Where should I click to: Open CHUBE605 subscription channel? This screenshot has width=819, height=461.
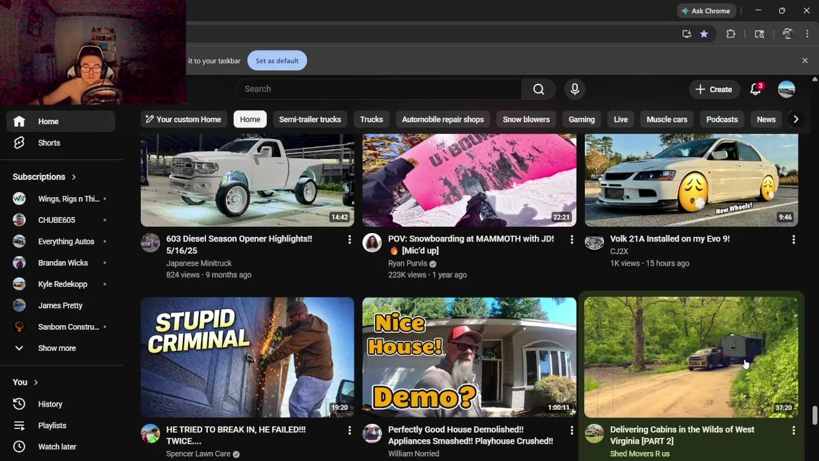pos(61,220)
